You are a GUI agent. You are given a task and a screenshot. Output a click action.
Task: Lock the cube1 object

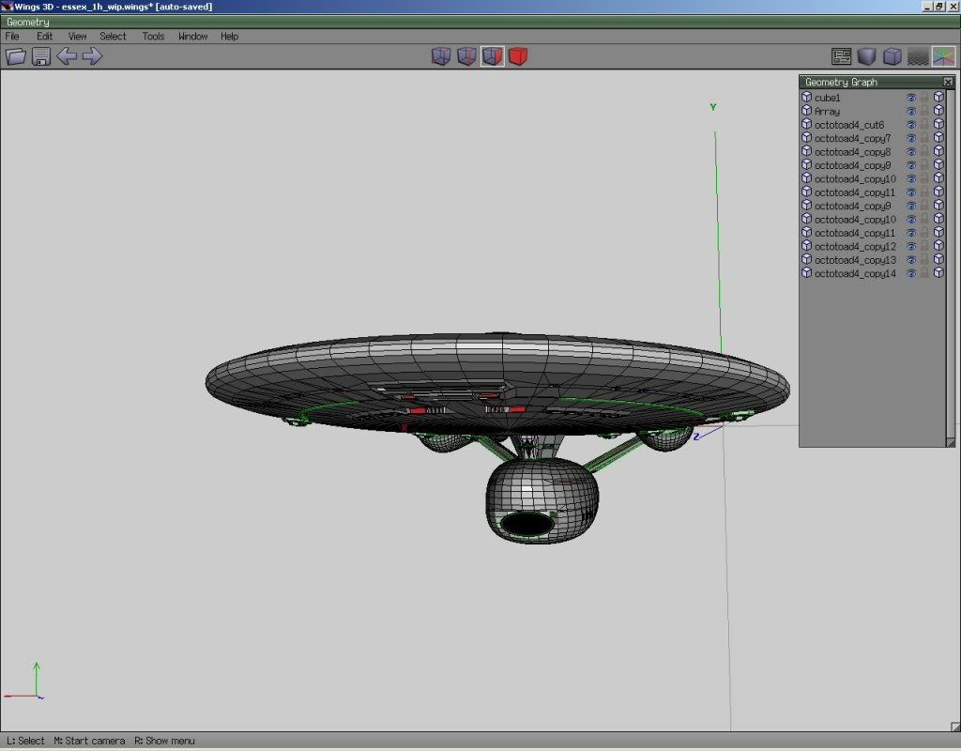coord(924,98)
